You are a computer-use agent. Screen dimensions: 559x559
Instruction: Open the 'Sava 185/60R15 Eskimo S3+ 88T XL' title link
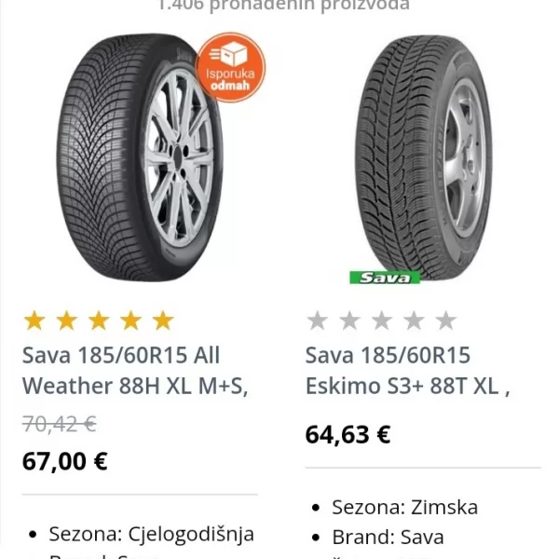pyautogui.click(x=407, y=370)
